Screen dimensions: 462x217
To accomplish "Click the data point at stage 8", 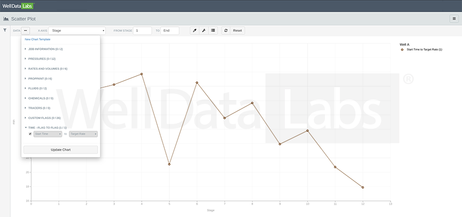I will (252, 103).
